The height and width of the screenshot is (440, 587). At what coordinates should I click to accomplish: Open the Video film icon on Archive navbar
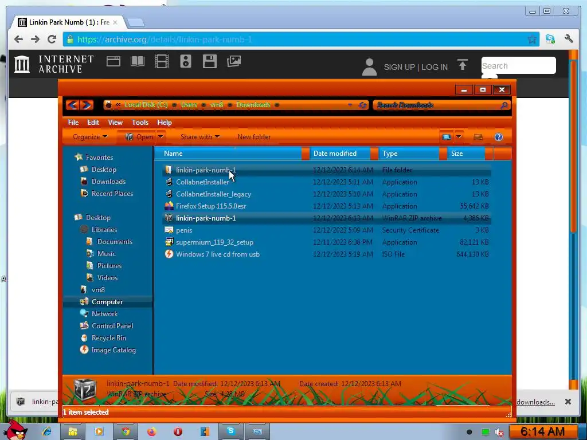tap(161, 61)
